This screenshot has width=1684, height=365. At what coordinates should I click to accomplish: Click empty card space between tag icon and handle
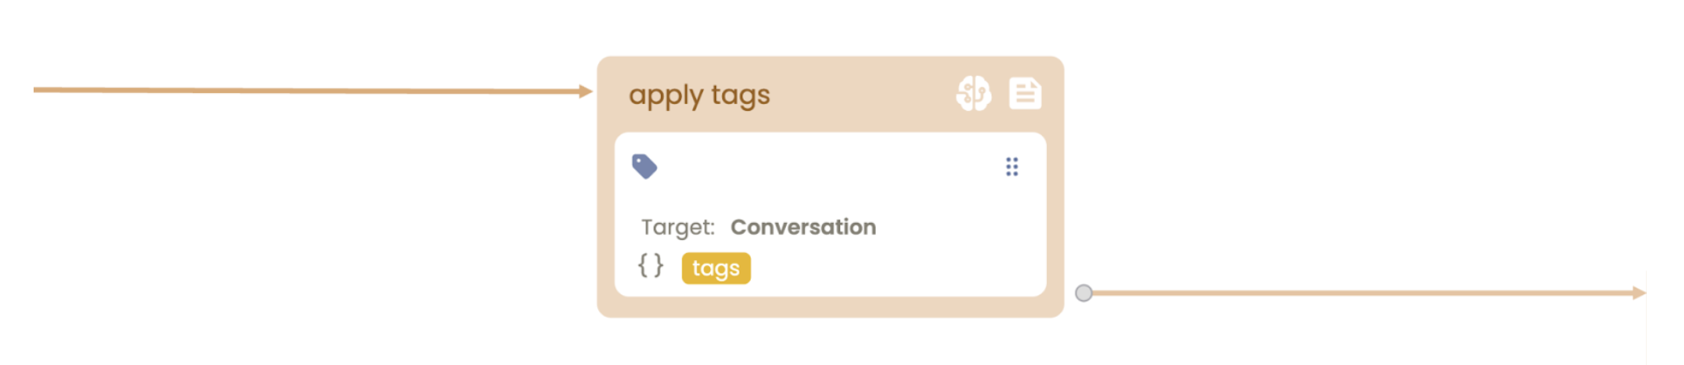(x=827, y=167)
